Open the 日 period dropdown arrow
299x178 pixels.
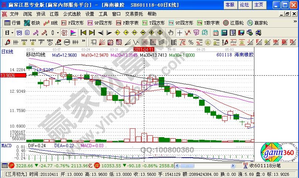click(12, 32)
